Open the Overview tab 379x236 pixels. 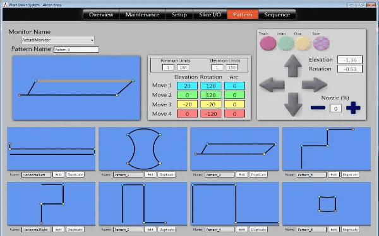click(x=101, y=14)
